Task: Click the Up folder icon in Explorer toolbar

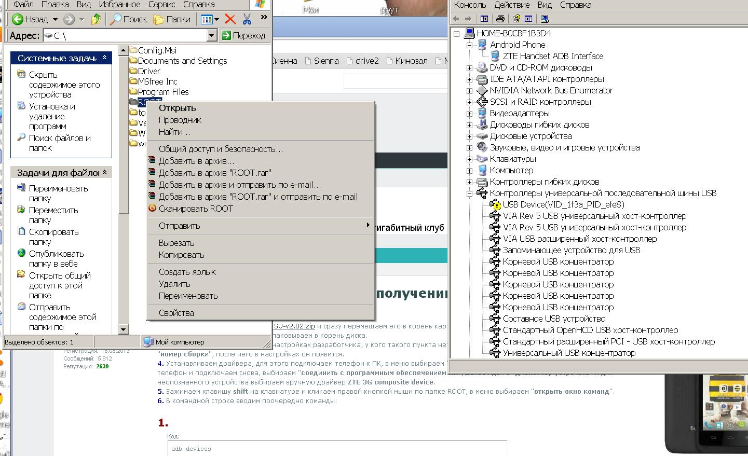Action: point(96,19)
